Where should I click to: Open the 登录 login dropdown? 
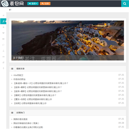pyautogui.click(x=33, y=4)
